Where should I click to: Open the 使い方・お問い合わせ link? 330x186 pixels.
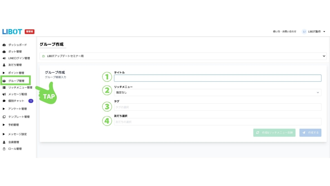pyautogui.click(x=284, y=32)
